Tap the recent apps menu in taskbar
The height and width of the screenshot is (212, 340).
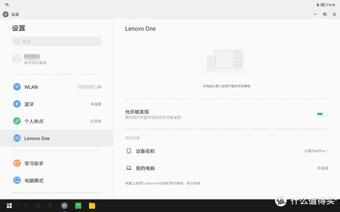click(x=50, y=206)
